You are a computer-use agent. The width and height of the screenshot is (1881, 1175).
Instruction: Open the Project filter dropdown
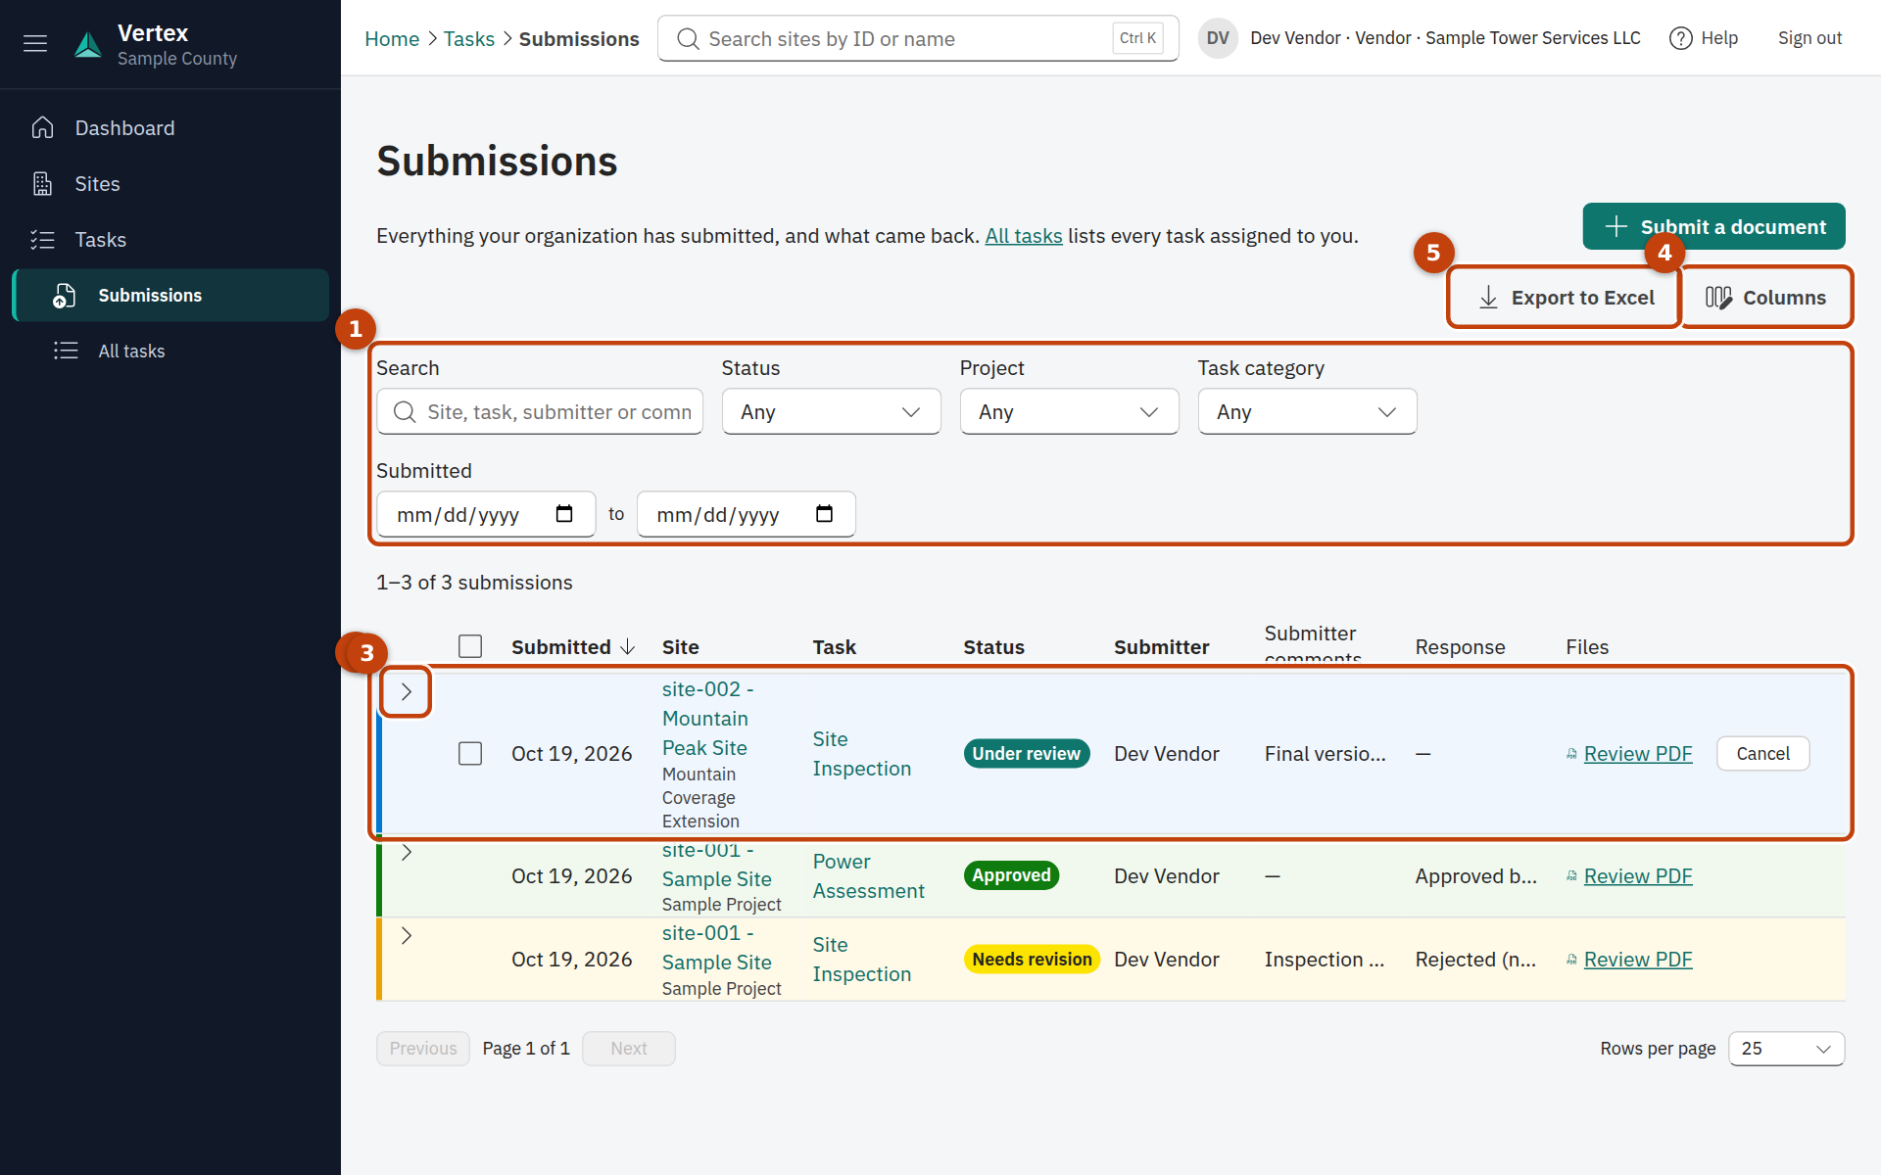click(1069, 411)
